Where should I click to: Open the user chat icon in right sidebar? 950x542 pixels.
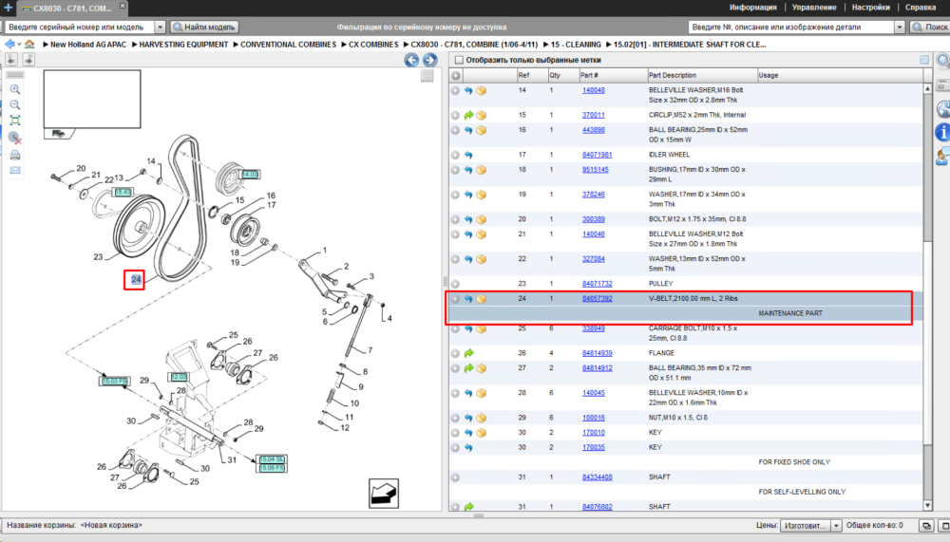click(942, 157)
